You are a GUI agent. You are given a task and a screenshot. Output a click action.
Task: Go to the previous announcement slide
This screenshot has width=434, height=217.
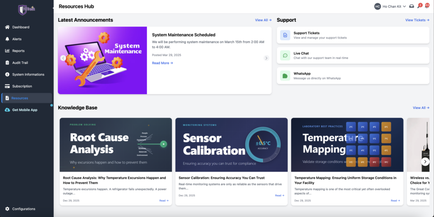[63, 58]
